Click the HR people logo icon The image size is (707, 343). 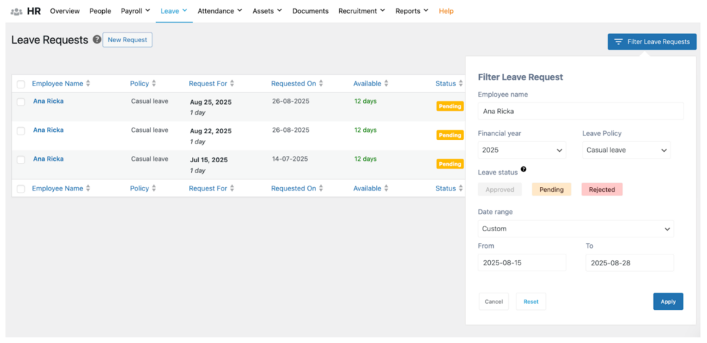(17, 11)
